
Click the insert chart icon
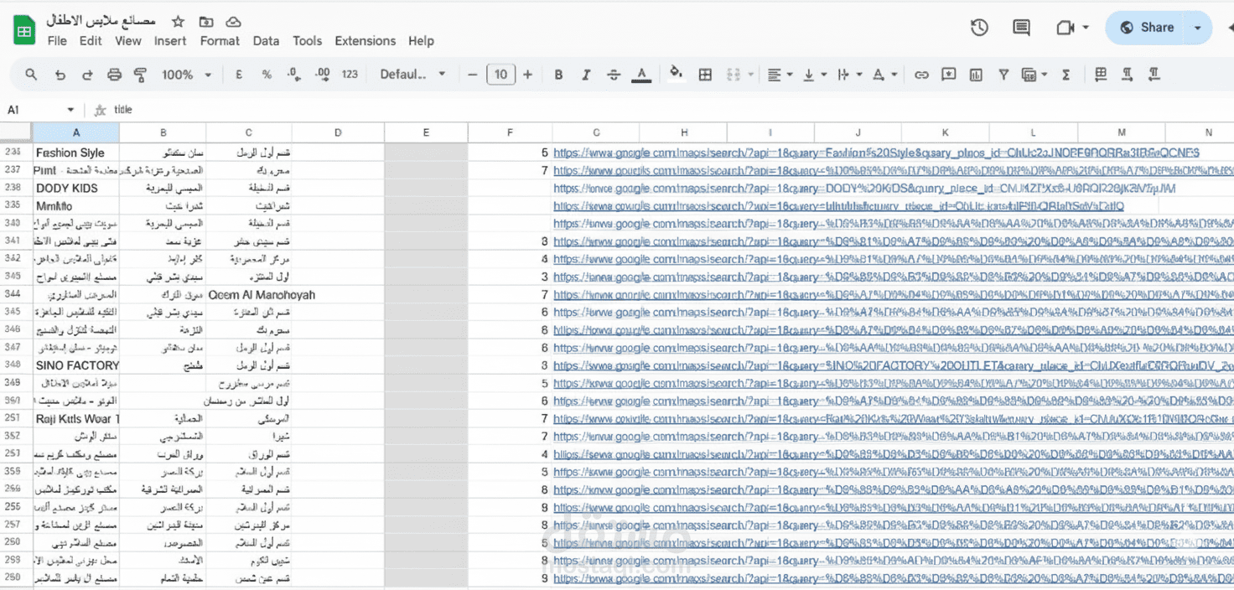[x=976, y=75]
